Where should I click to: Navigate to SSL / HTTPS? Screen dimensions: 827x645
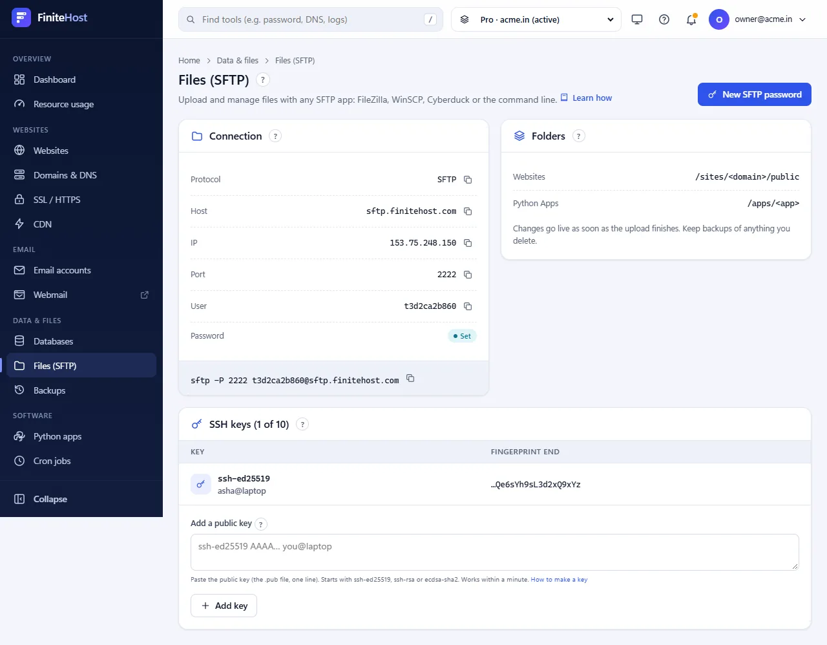point(81,200)
